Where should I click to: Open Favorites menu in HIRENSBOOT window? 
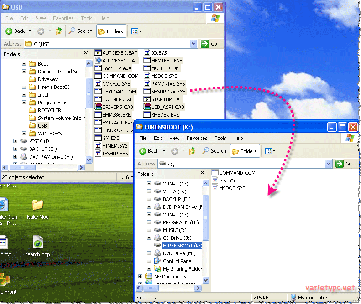pos(197,138)
